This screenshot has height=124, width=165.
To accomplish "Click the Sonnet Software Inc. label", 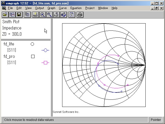I will (66, 112).
